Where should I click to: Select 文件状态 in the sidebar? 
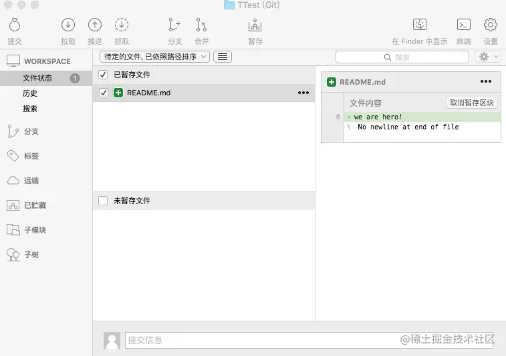point(46,78)
